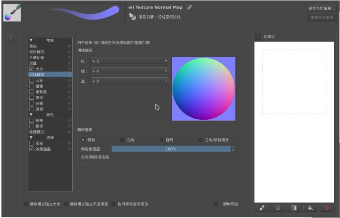Open the 绿 channel +Y dropdown
Viewport: 340px width, 218px height.
click(x=130, y=71)
